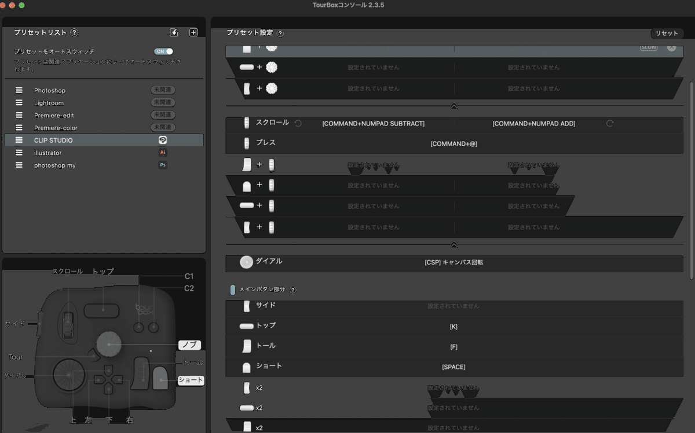695x433 pixels.
Task: Click the hamburger handle beside Lightroom preset
Action: click(x=19, y=103)
